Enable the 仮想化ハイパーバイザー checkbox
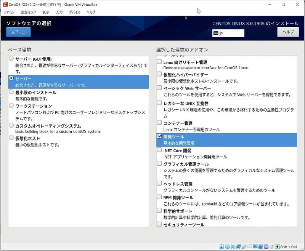The width and height of the screenshot is (305, 251). pos(159,74)
